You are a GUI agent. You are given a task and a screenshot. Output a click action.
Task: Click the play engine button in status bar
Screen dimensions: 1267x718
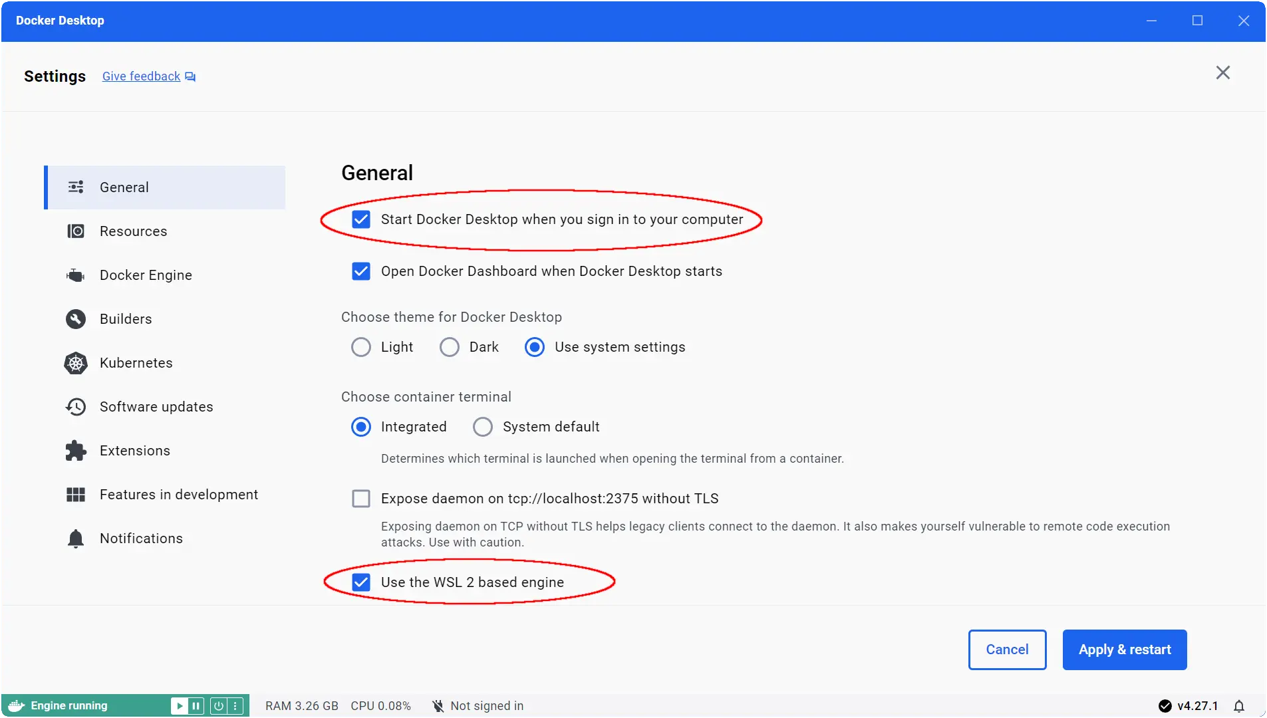pos(180,705)
